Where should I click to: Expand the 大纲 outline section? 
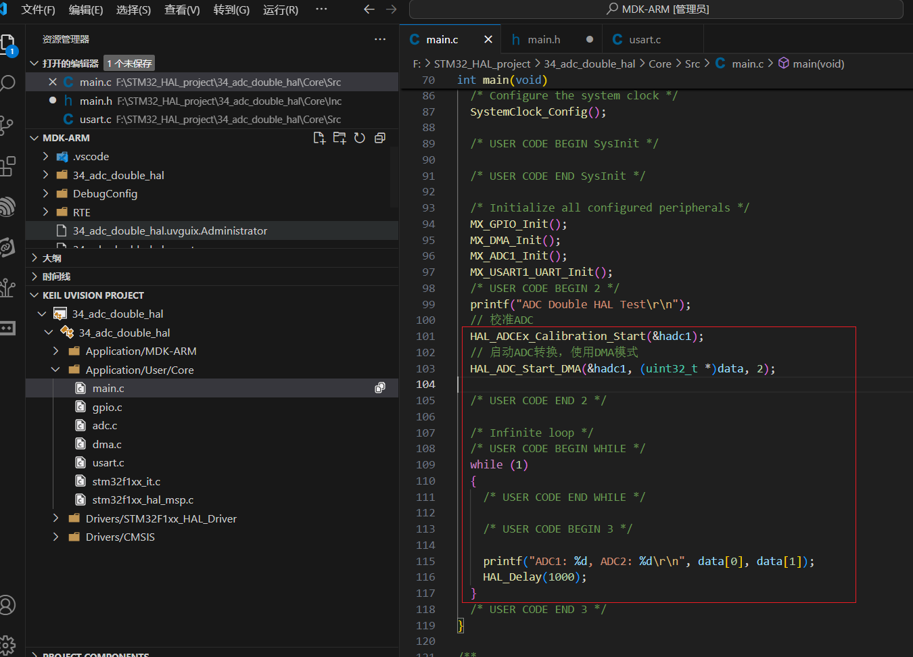[x=34, y=258]
